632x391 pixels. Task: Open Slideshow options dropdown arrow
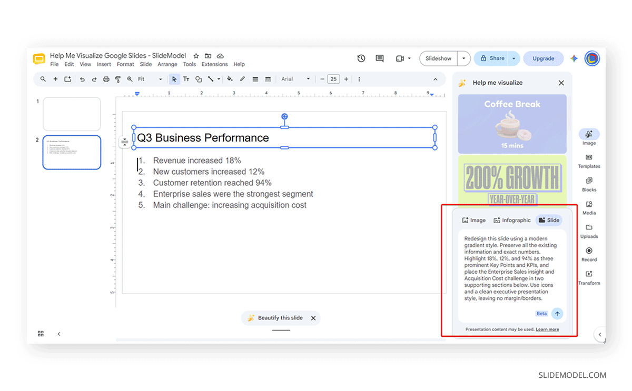464,58
